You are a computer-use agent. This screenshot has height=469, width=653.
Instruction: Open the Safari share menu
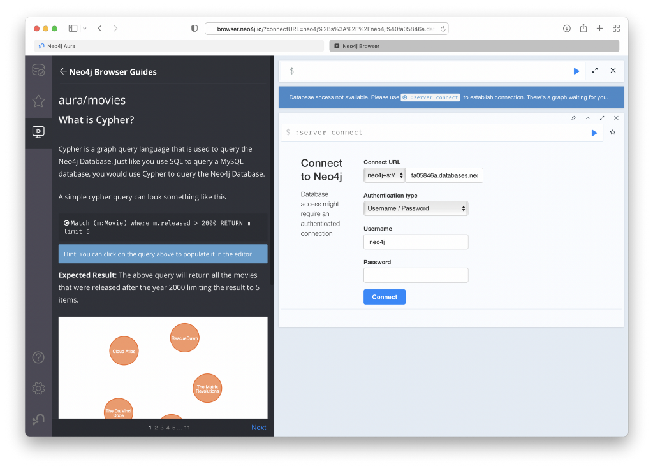(583, 28)
